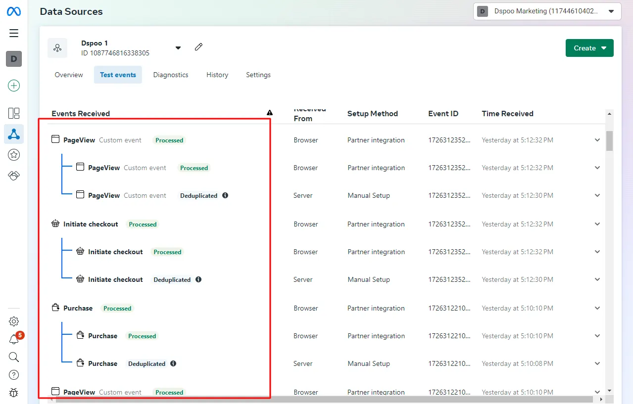
Task: Click the ID 1087746816338305 text
Action: 115,53
